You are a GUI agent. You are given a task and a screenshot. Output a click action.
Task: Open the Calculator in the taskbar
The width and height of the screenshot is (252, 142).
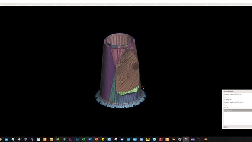(39, 139)
